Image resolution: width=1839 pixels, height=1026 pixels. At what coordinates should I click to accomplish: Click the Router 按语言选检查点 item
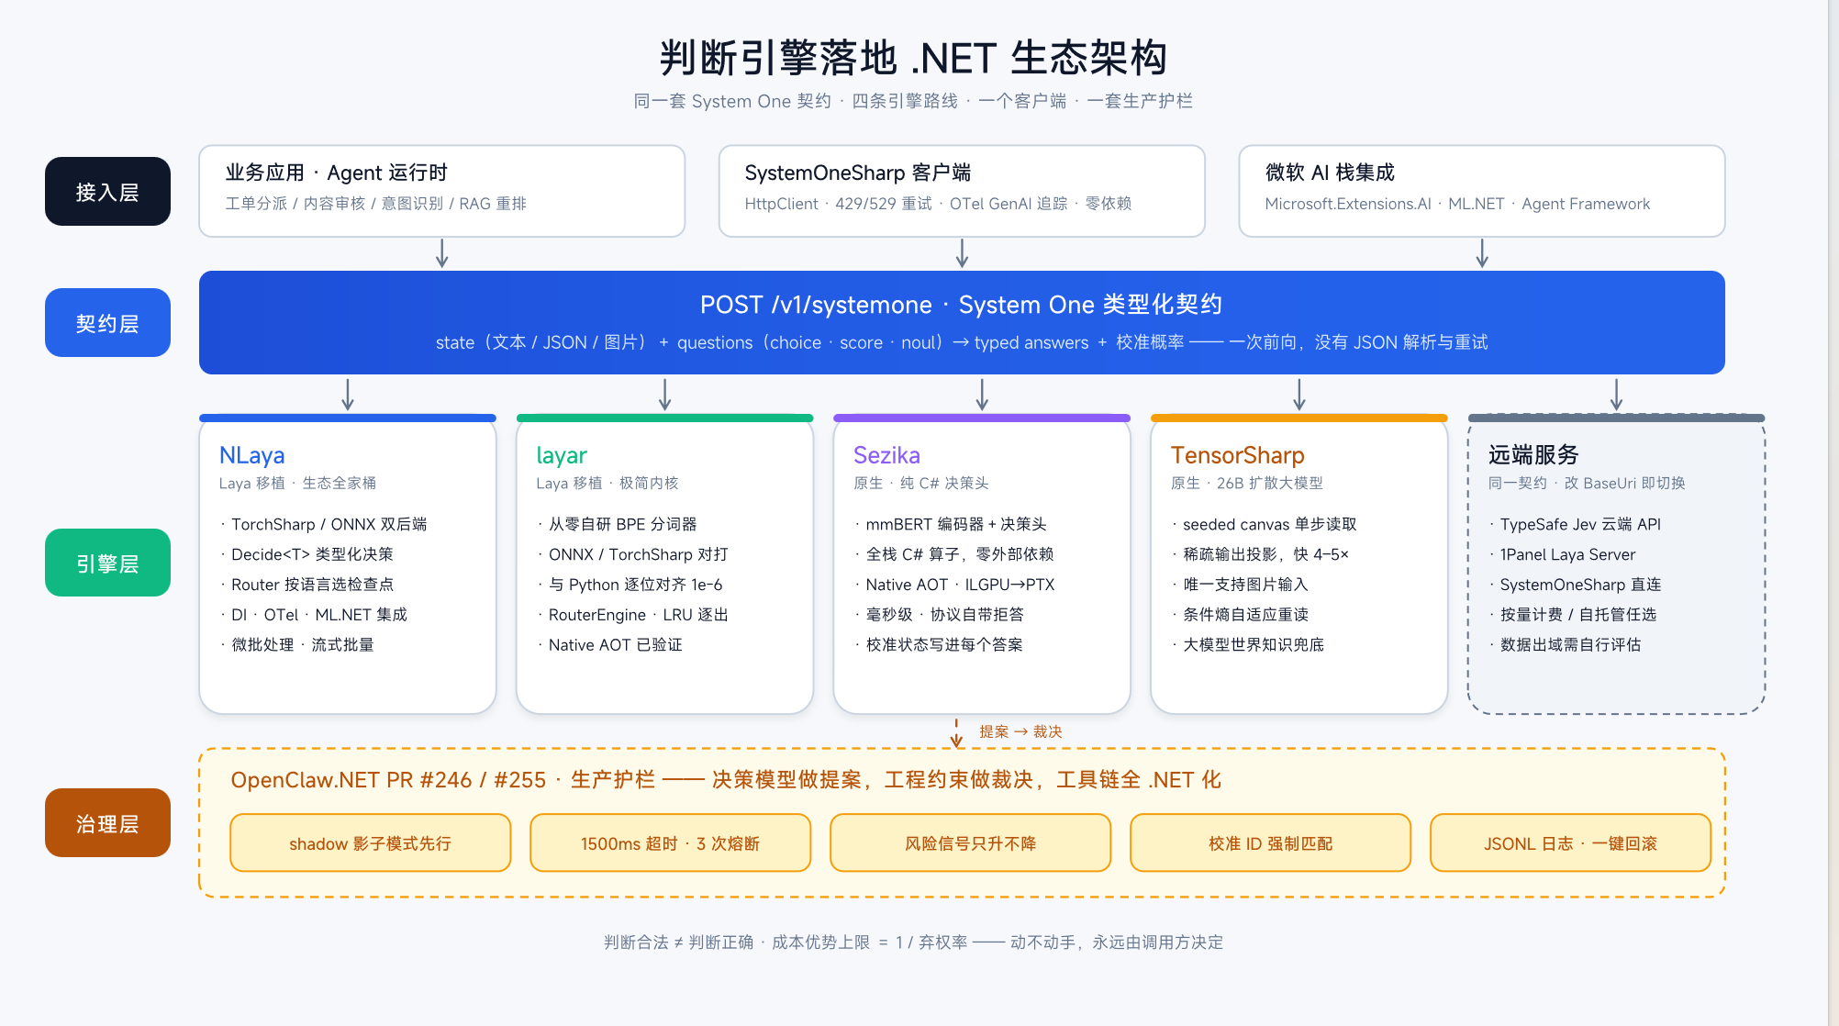point(312,585)
